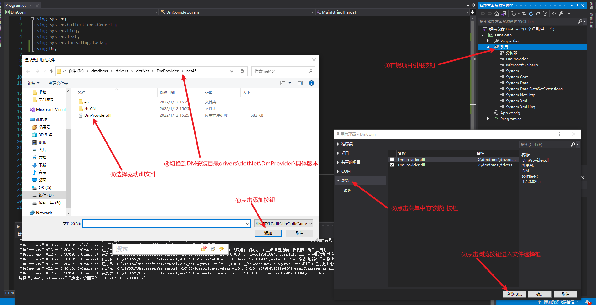Click View Code icon in Solution Explorer toolbar
Image resolution: width=596 pixels, height=305 pixels.
coord(554,14)
